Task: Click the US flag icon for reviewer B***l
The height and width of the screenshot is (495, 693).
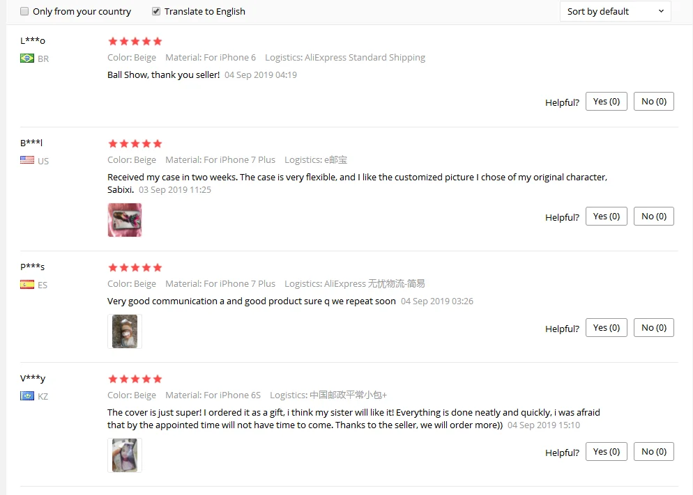Action: coord(27,160)
